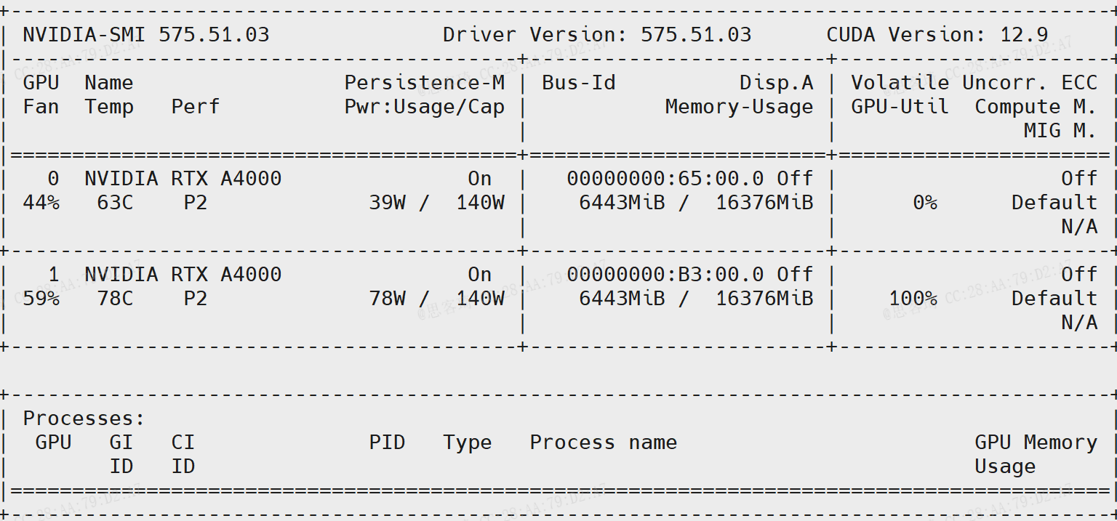The image size is (1117, 521).
Task: Select the "GPU Memory" header in Processes
Action: (1036, 443)
